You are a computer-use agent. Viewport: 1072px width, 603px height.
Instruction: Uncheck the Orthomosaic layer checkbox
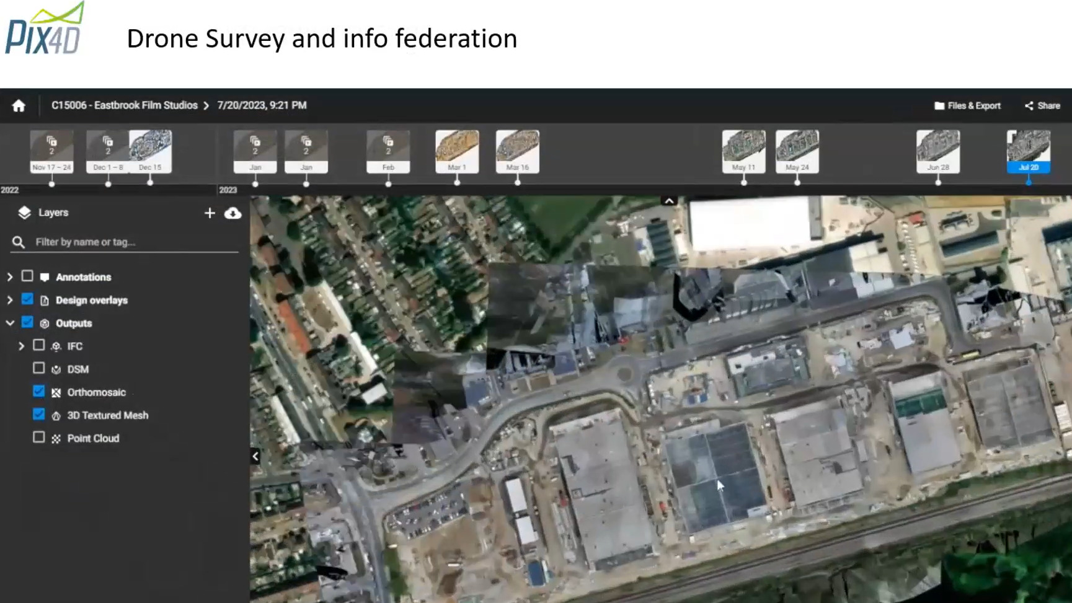[39, 392]
